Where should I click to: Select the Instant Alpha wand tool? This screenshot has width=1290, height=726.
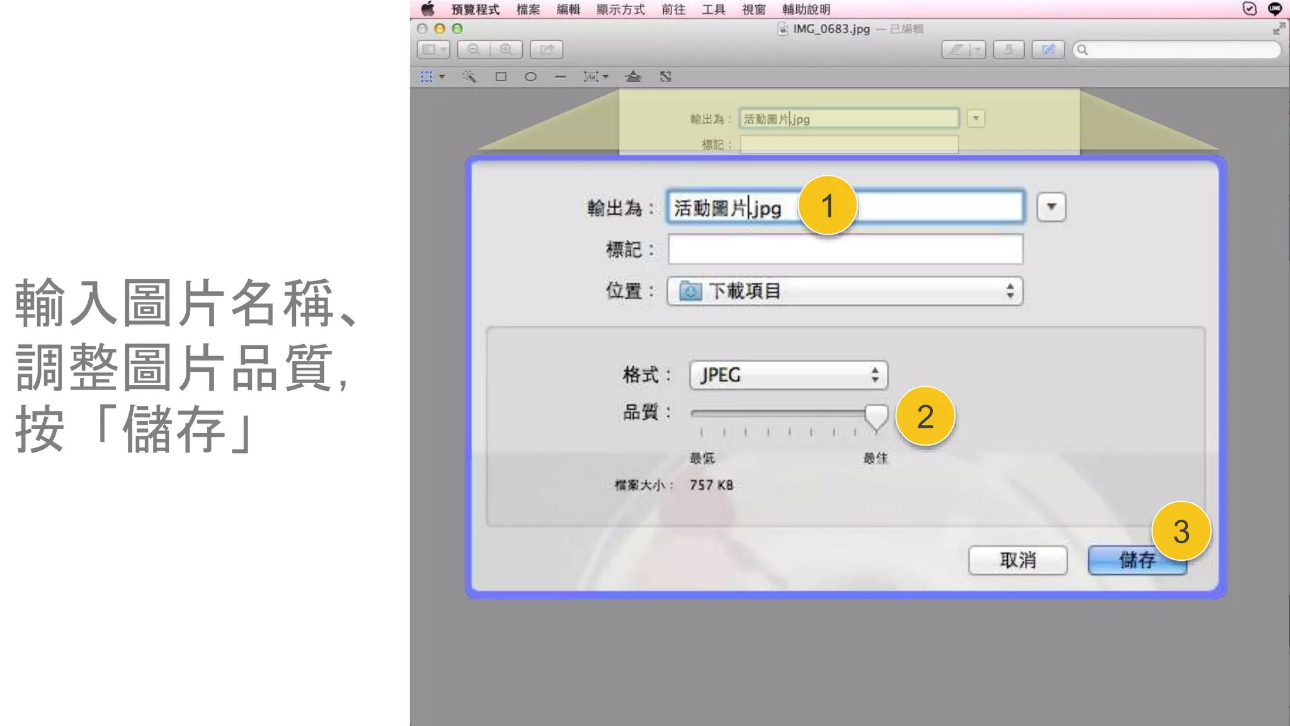pyautogui.click(x=469, y=77)
